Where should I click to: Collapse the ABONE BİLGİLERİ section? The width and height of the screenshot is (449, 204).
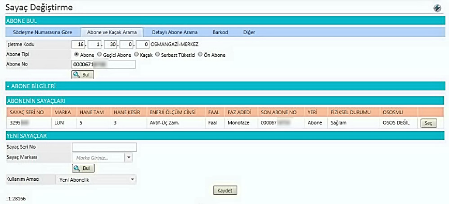tap(8, 86)
